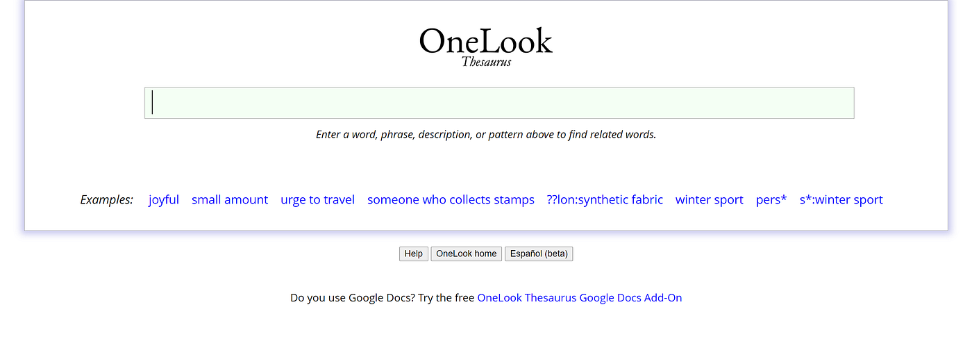This screenshot has height=348, width=972.
Task: Focus the green search input box
Action: pos(499,103)
